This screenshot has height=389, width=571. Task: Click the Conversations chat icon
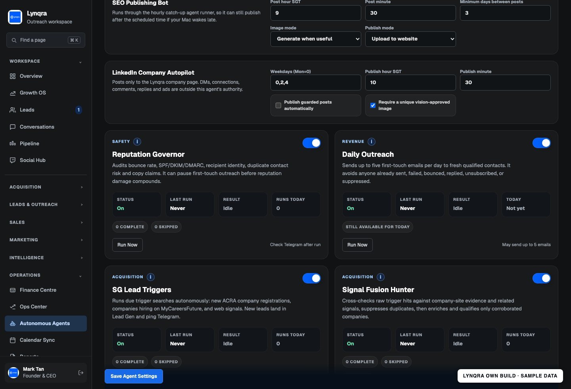coord(13,127)
